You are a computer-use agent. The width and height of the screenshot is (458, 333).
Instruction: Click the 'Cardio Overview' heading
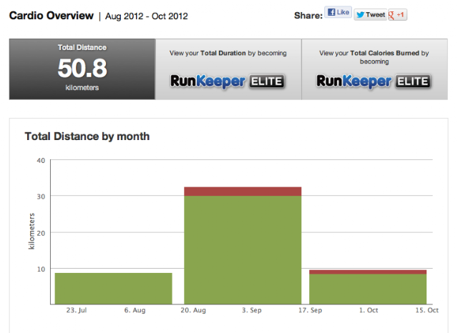[x=52, y=16]
